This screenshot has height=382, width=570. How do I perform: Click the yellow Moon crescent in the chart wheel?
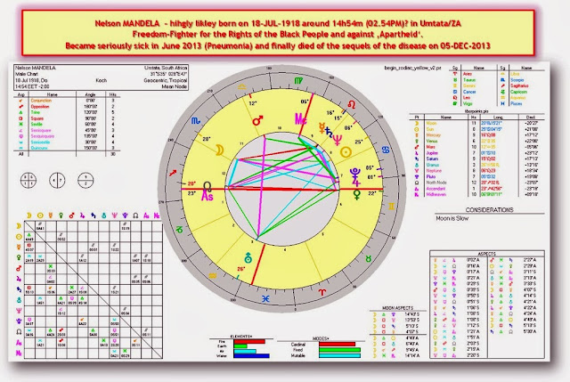220,150
